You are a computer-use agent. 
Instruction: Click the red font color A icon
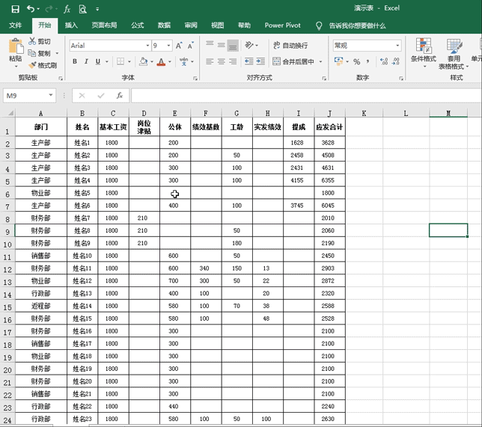point(161,62)
